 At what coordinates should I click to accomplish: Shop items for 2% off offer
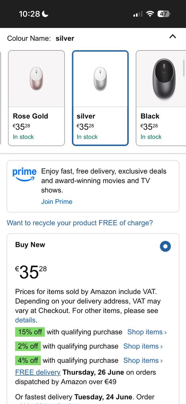click(143, 346)
